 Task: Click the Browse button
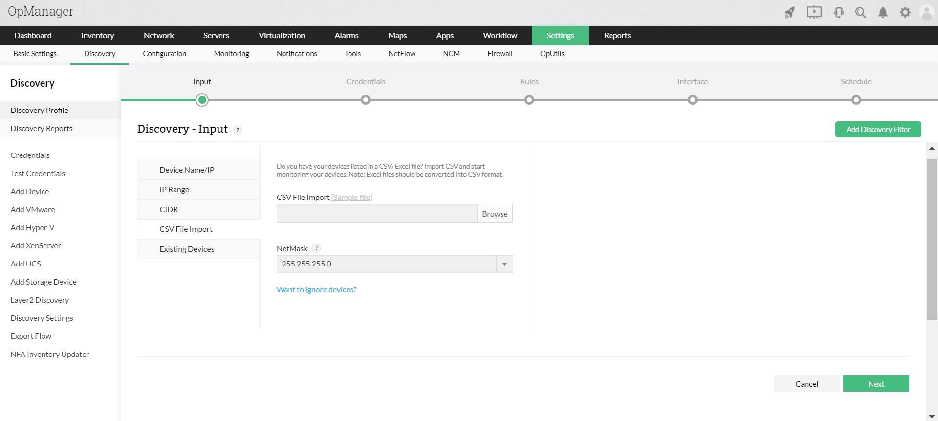click(495, 214)
